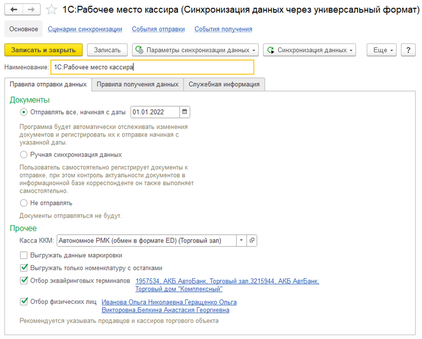Open 'Синхронизация данных' dropdown menu
The height and width of the screenshot is (339, 422).
pyautogui.click(x=310, y=50)
